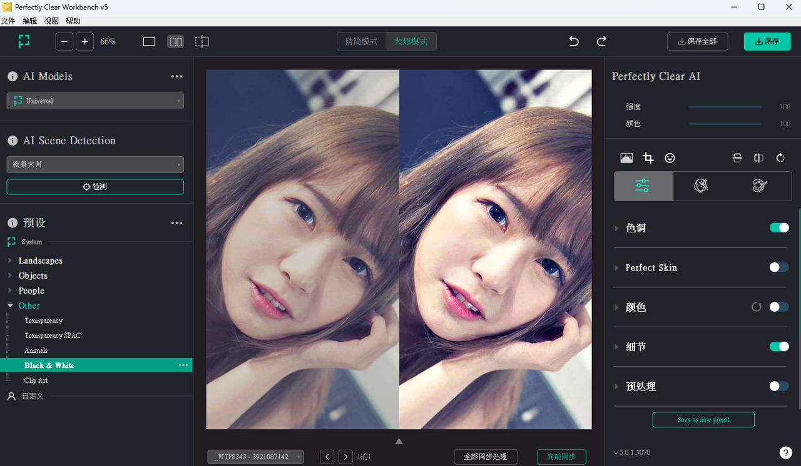Click the flip horizontal icon
This screenshot has height=466, width=801.
pyautogui.click(x=758, y=158)
